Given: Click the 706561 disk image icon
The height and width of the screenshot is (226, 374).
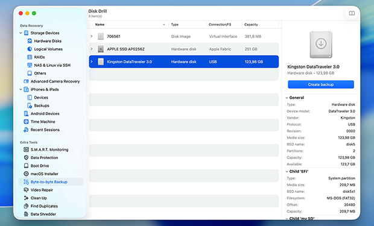Looking at the screenshot, I should click(101, 37).
